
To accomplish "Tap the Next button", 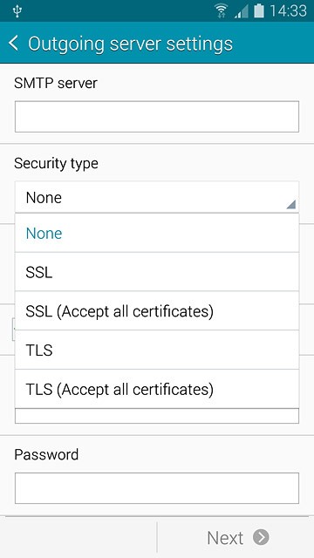I will pos(235,537).
